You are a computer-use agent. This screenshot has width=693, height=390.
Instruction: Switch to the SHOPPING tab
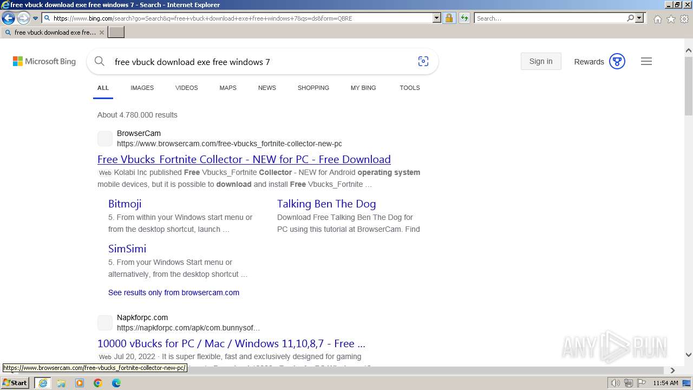coord(313,88)
